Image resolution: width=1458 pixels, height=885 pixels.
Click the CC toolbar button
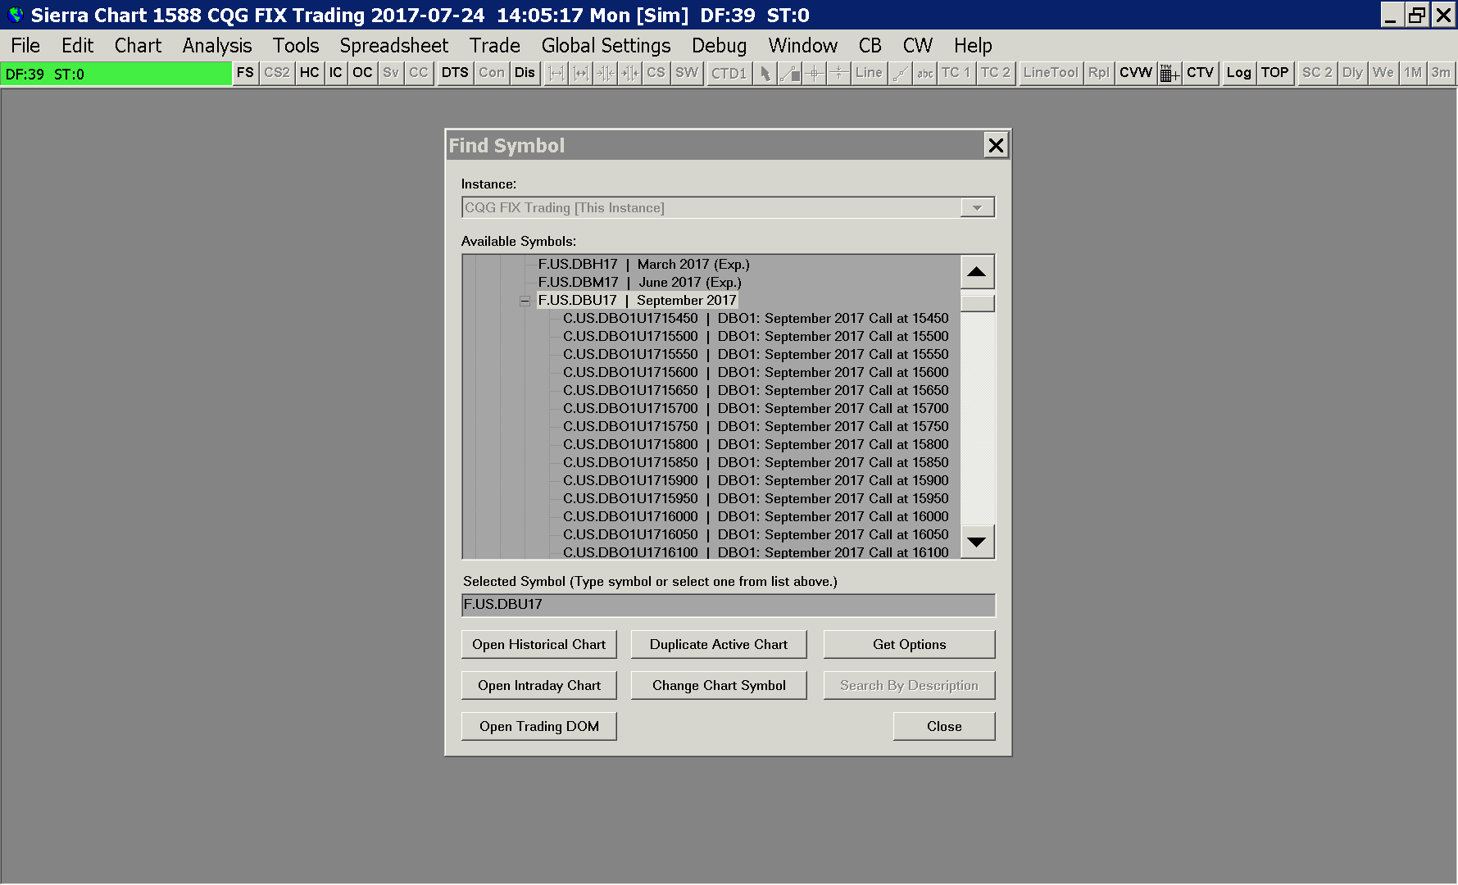tap(419, 73)
